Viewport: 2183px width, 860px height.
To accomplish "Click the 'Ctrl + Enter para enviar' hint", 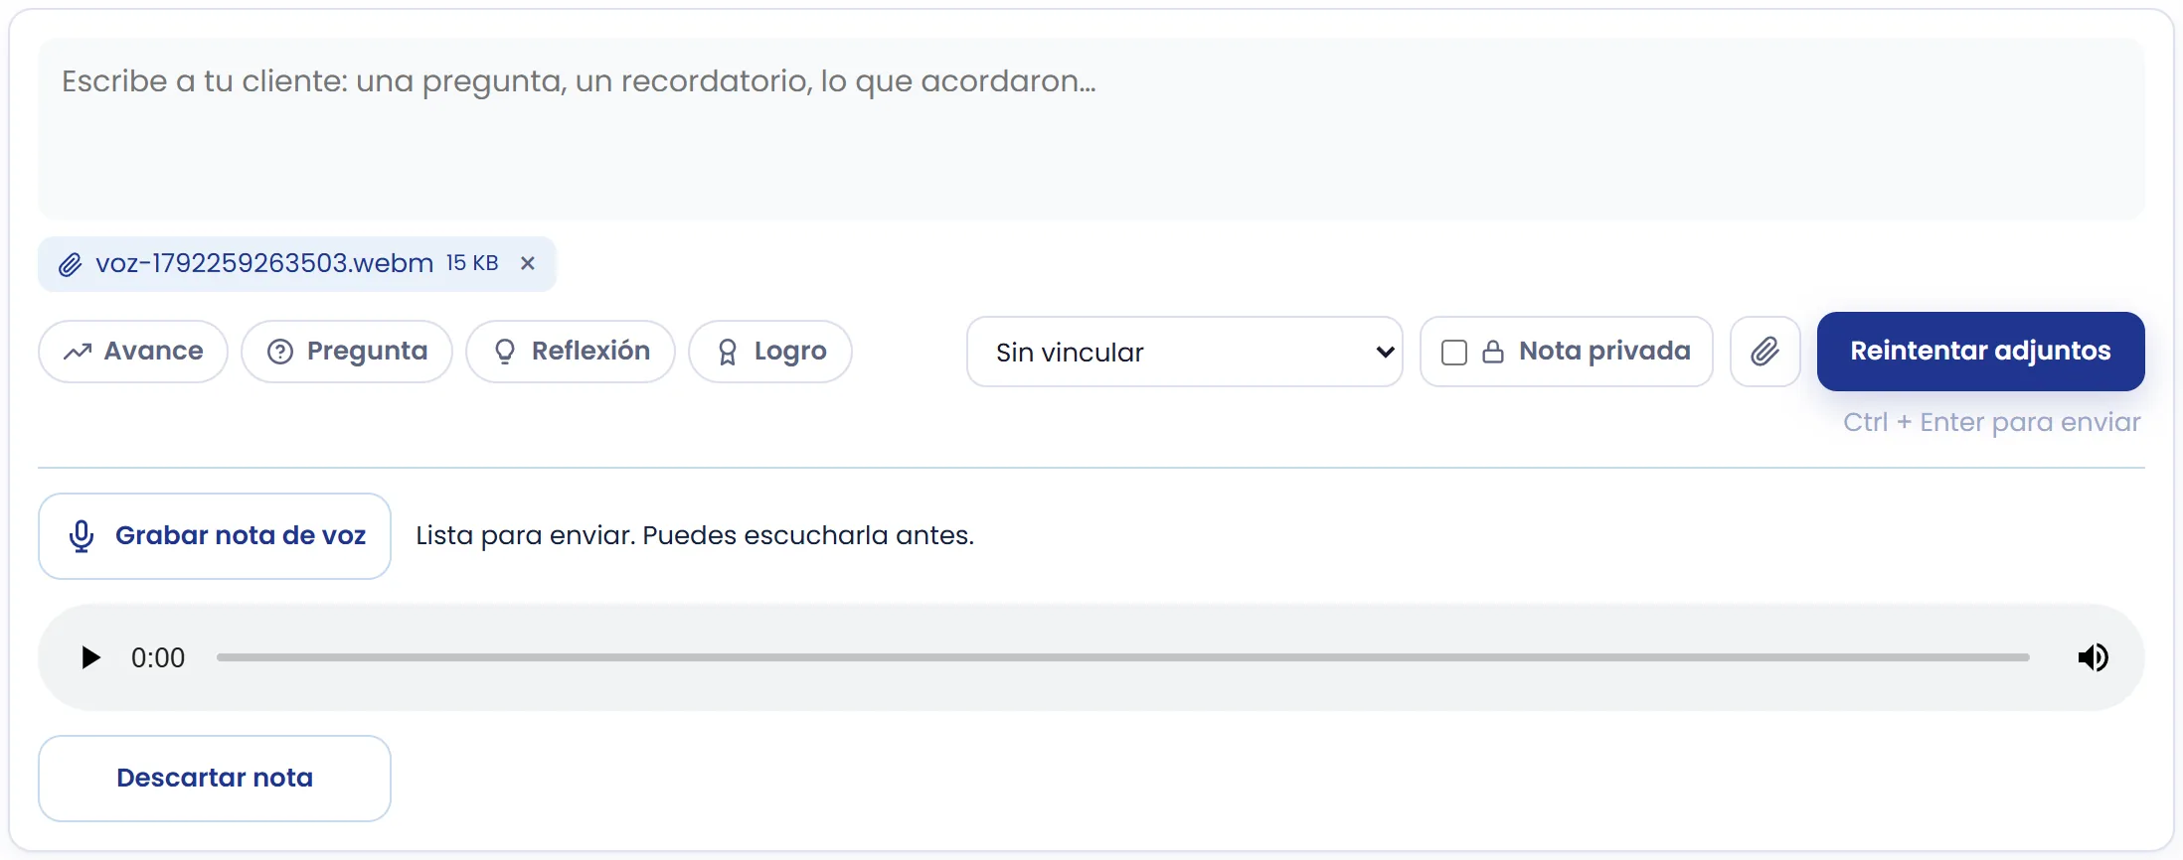I will coord(1992,422).
